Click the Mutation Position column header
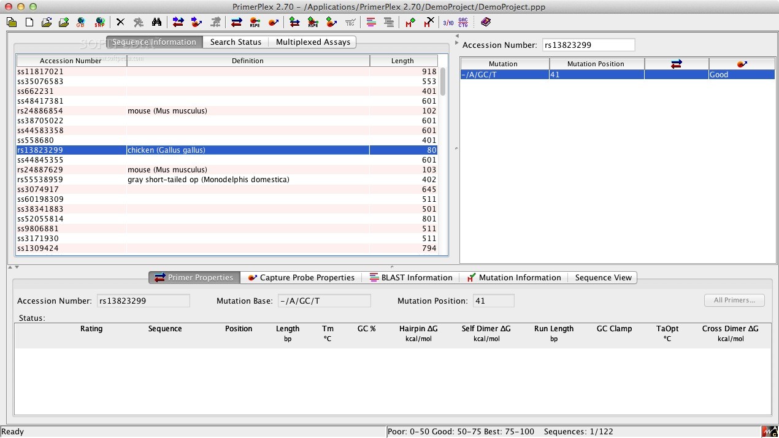The image size is (779, 438). click(596, 64)
